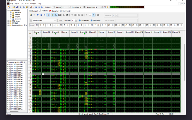Click the MIDI record icon in main toolbar
Viewport: 192px width, 120px height.
pos(31,7)
